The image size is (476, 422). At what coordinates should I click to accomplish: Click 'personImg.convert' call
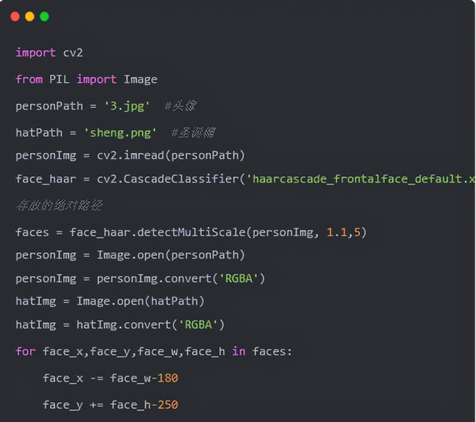[154, 278]
